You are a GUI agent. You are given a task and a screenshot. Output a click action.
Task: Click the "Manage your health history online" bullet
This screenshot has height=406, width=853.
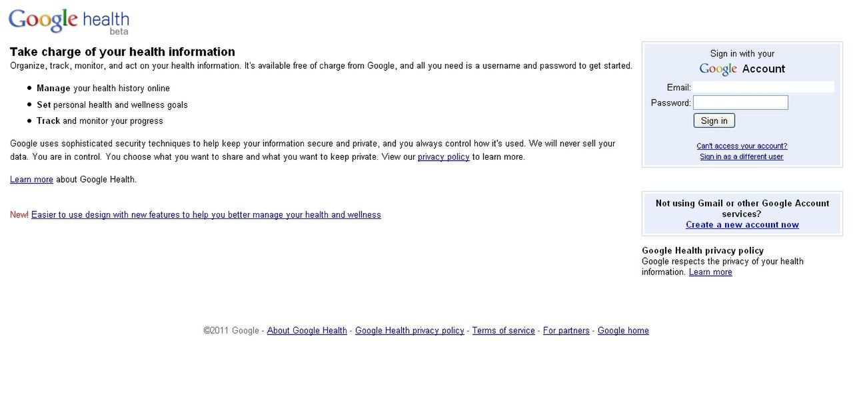pos(103,89)
